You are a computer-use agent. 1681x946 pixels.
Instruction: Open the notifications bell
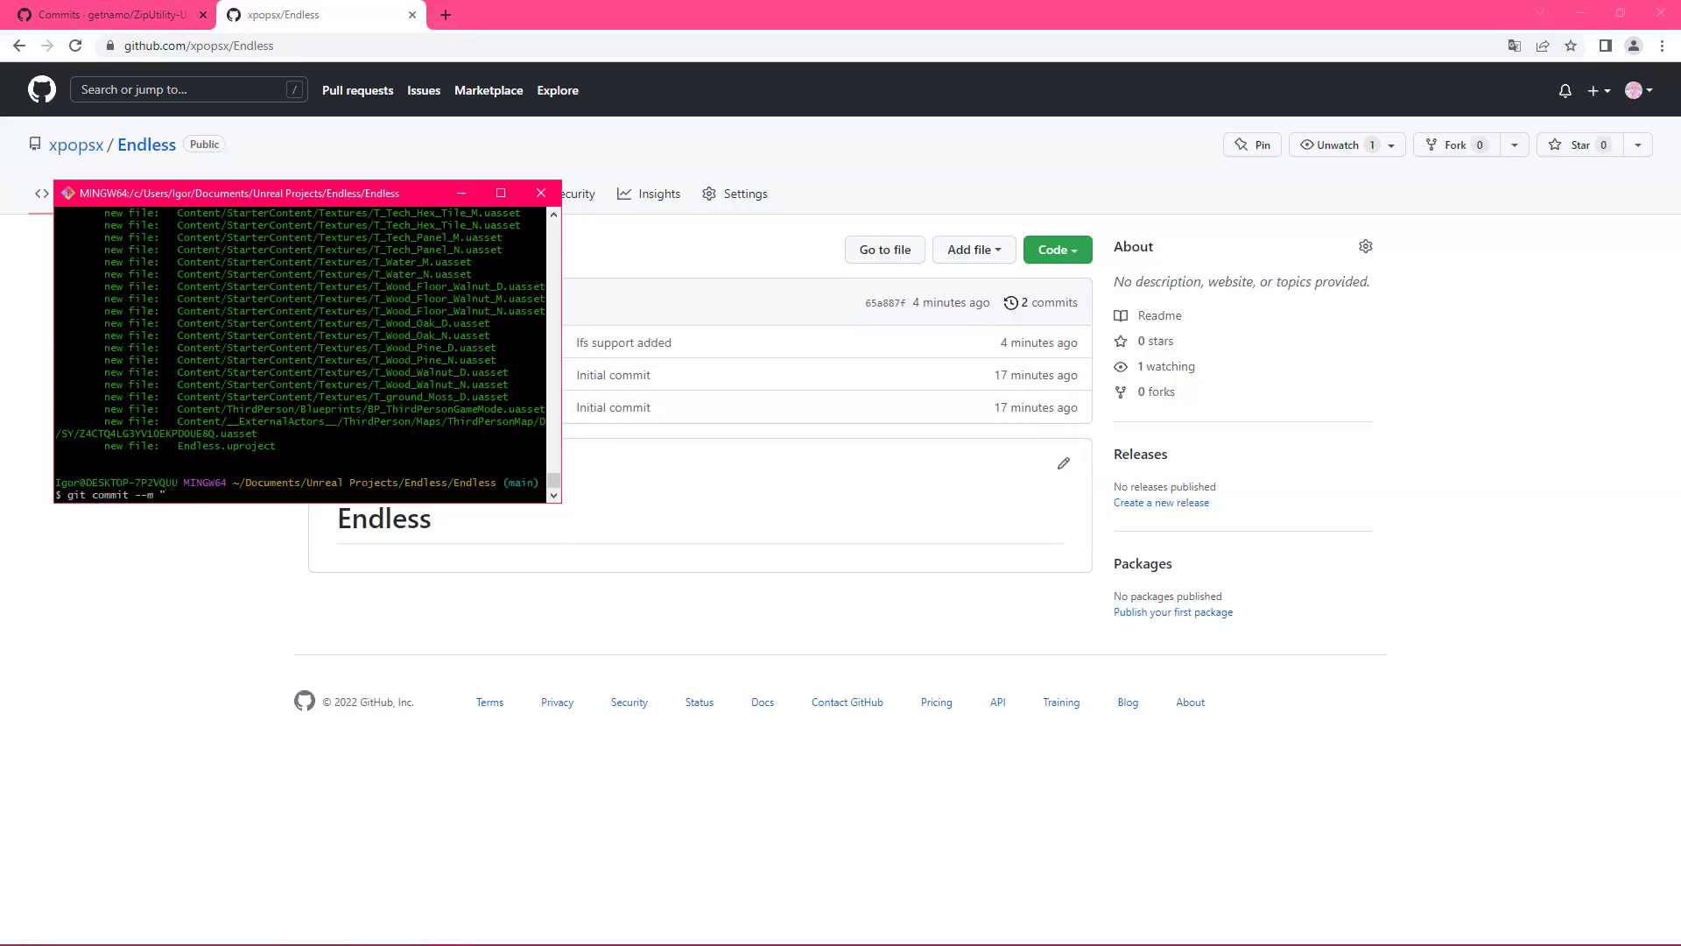[1565, 90]
